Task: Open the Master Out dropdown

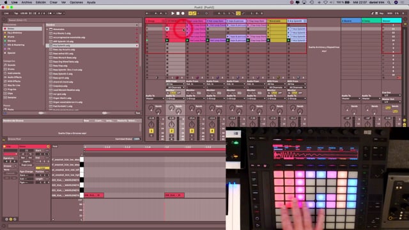Action: [x=392, y=102]
